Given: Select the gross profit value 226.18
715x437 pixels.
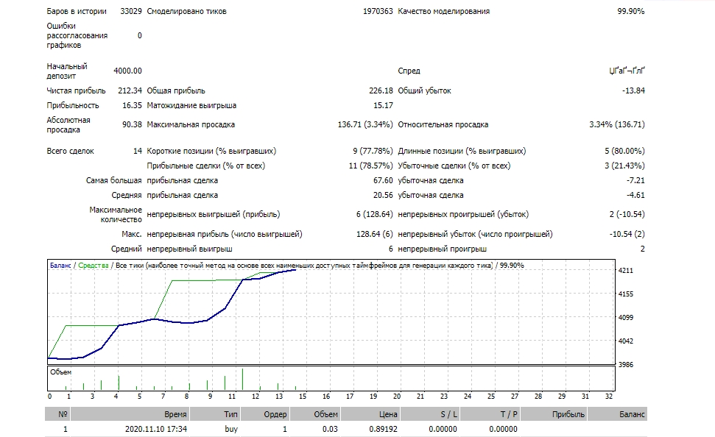Looking at the screenshot, I should coord(381,90).
